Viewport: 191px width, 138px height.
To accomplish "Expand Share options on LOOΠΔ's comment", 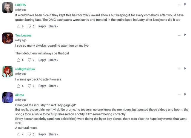I will pyautogui.click(x=53, y=26).
